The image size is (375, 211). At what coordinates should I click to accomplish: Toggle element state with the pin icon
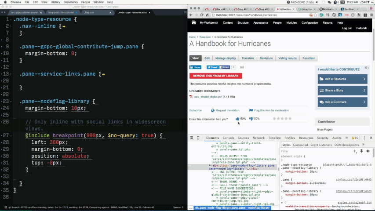(x=361, y=151)
